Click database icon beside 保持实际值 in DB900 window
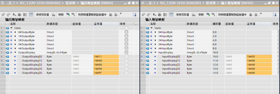The image size is (280, 94). click(53, 15)
